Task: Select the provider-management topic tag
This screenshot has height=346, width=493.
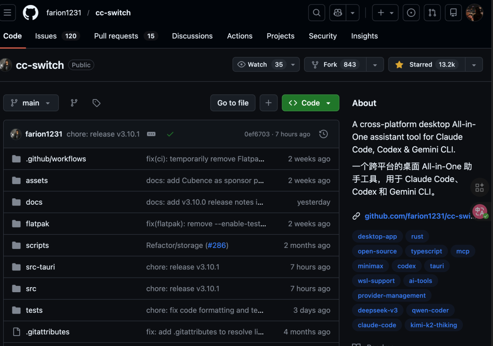Action: click(x=392, y=295)
